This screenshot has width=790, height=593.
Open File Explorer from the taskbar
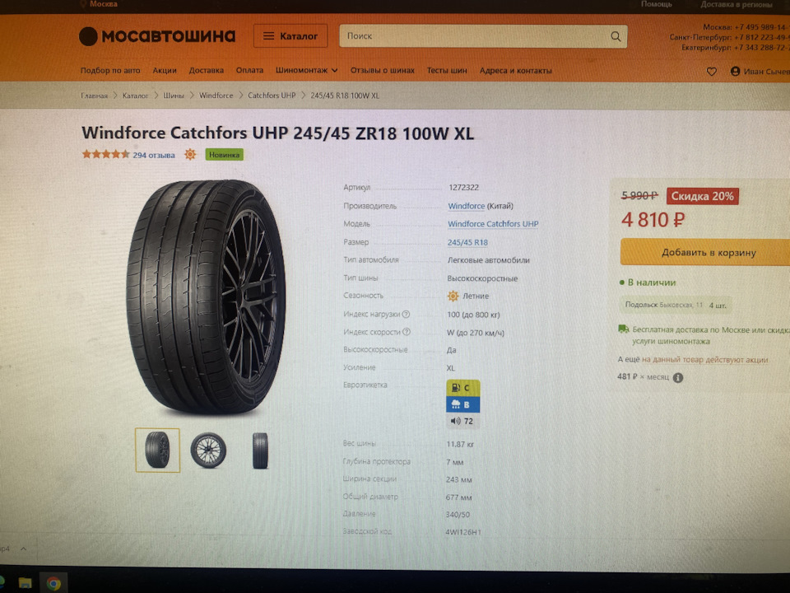point(26,583)
